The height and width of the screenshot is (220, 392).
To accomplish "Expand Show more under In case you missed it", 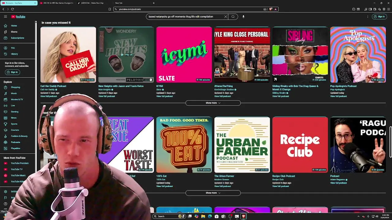I will [213, 103].
